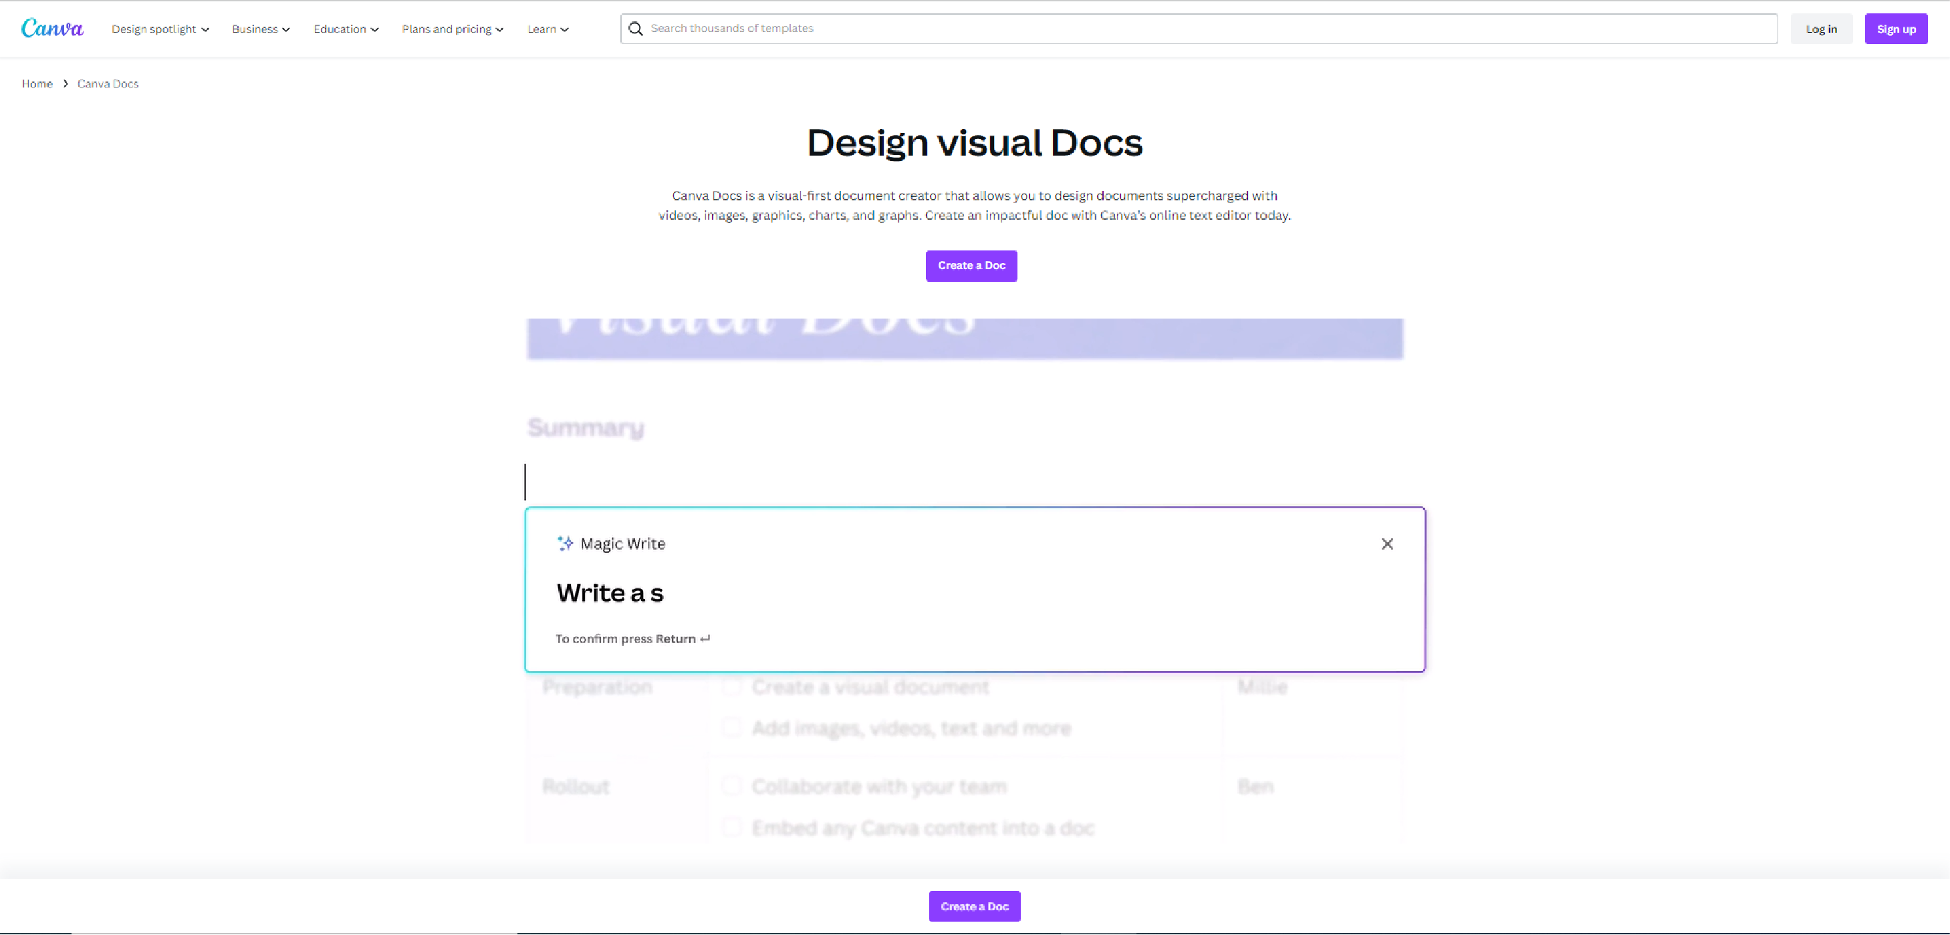Click the Create a Doc button

tap(971, 266)
